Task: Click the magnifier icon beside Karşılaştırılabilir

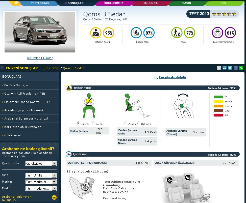Action: 156,77
